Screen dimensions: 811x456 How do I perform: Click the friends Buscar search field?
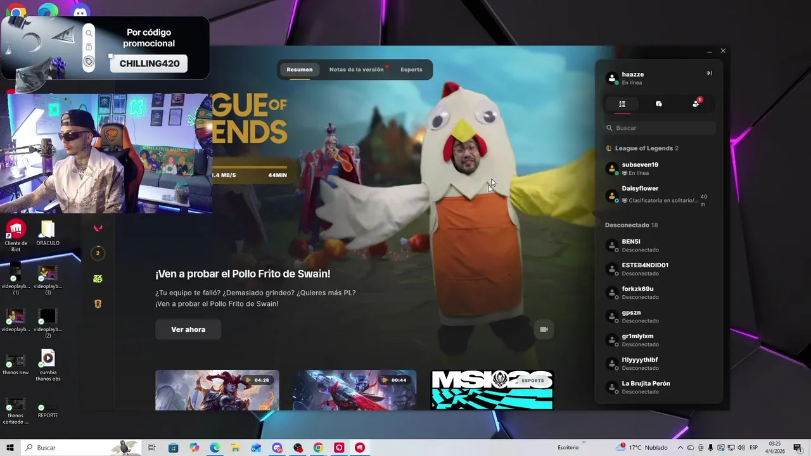click(659, 128)
